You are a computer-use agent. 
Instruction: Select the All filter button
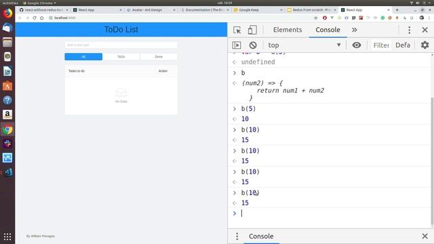click(83, 57)
